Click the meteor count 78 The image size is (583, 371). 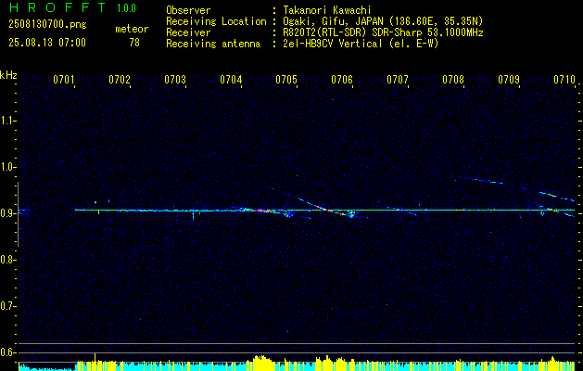(x=134, y=43)
